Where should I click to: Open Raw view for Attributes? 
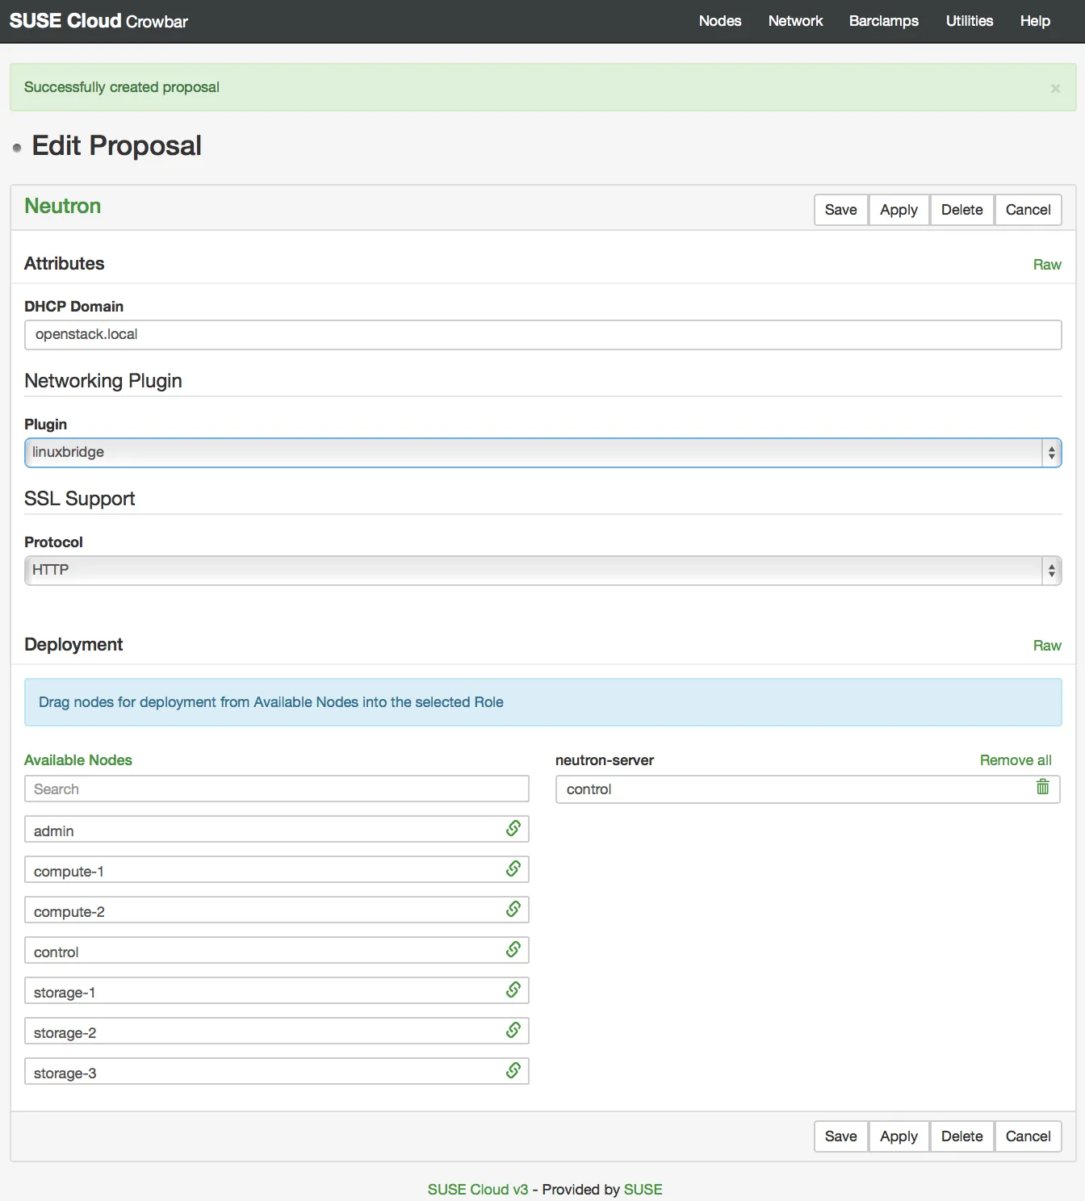click(x=1047, y=265)
